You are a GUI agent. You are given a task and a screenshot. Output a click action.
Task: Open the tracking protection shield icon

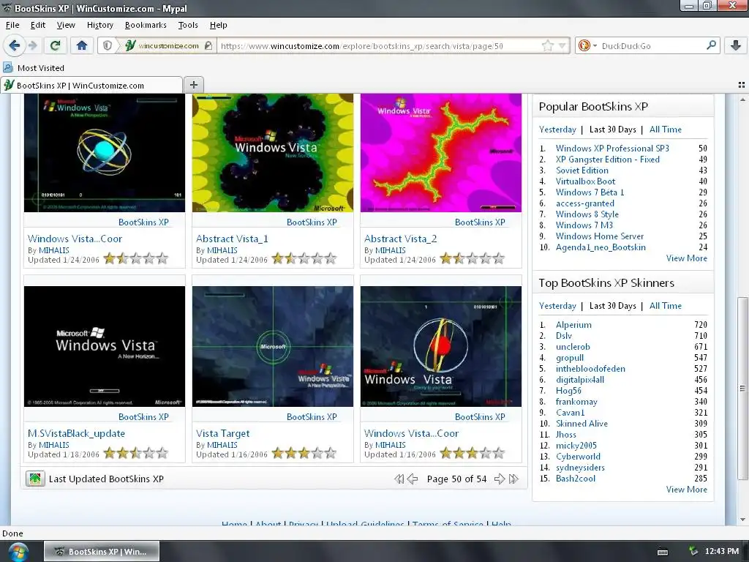tap(108, 46)
